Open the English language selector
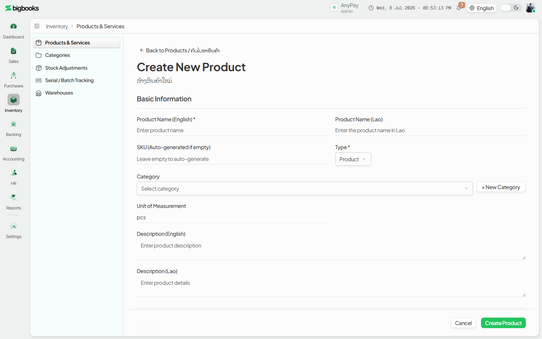The image size is (542, 339). (x=482, y=8)
